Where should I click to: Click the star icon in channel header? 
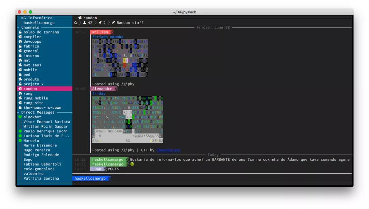(x=76, y=23)
